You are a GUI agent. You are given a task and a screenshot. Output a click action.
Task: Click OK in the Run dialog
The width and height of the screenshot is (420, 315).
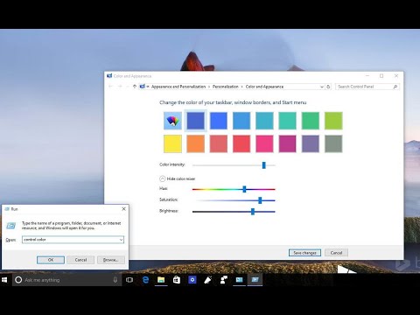pyautogui.click(x=51, y=260)
